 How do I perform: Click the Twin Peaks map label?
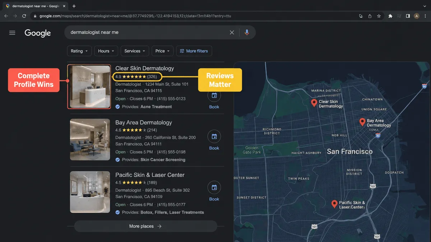298,179
